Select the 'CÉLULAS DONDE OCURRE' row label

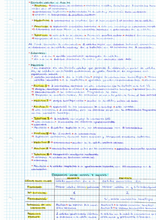38,181
